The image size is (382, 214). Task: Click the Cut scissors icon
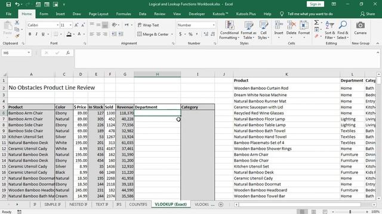pyautogui.click(x=17, y=23)
